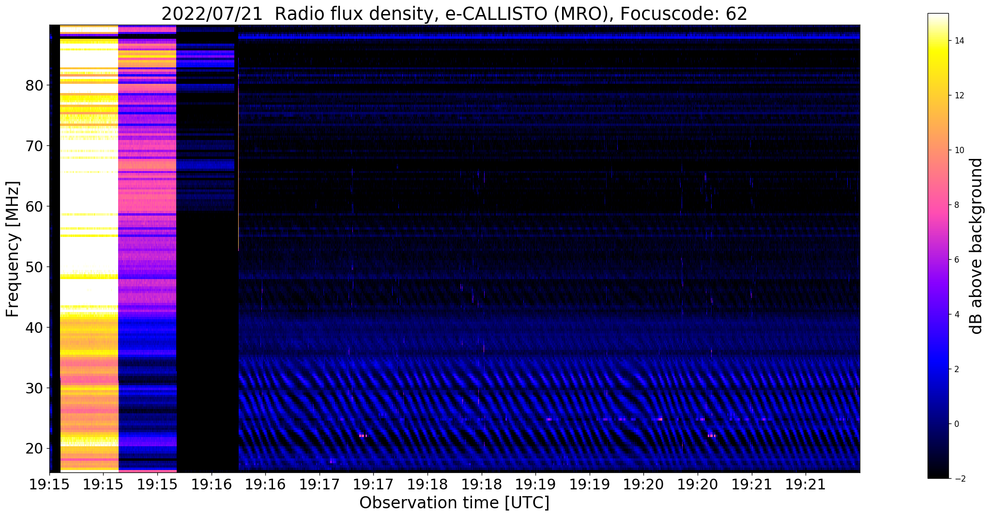The width and height of the screenshot is (991, 517).
Task: Click the 'Observation time [UTC]' x-axis label
Action: point(454,502)
